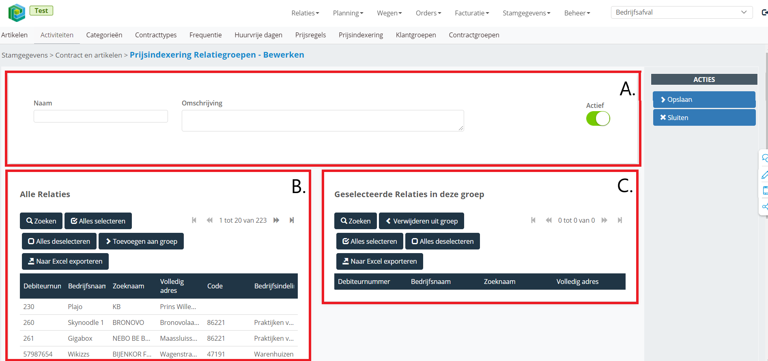Sort by Volledig adres in Geselecteerde Relaties
768x361 pixels.
click(577, 281)
